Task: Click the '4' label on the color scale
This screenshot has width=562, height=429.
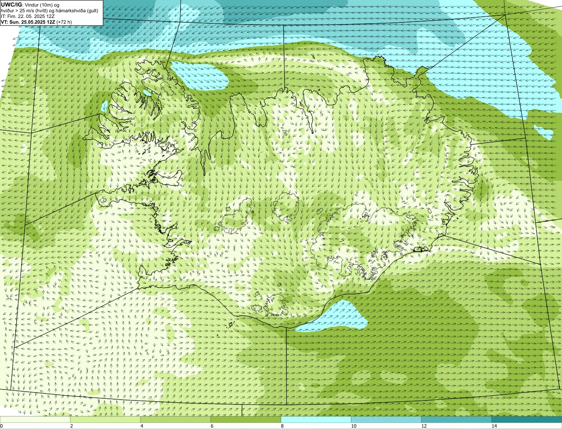Action: click(141, 426)
